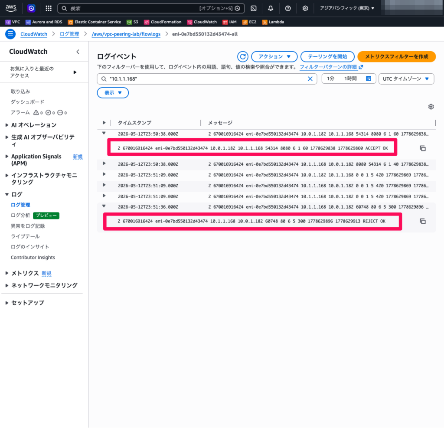This screenshot has height=428, width=444.
Task: Copy the REJECT OK log message
Action: 422,222
